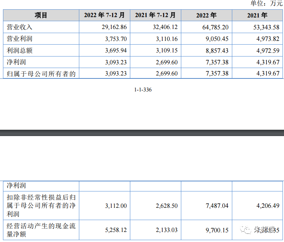284x242 pixels.
Task: Click the 项目 column header
Action: (41, 15)
